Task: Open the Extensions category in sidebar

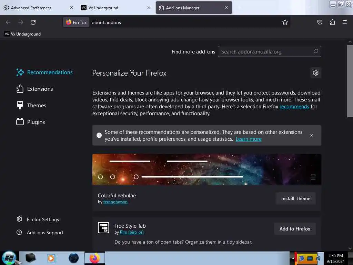Action: point(35,89)
